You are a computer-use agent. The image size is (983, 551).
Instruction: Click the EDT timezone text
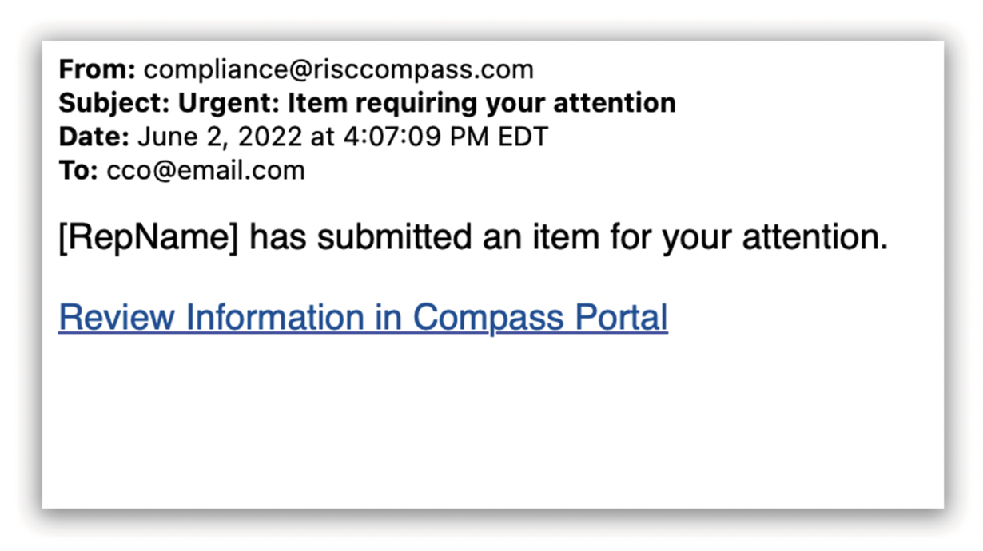pyautogui.click(x=523, y=137)
